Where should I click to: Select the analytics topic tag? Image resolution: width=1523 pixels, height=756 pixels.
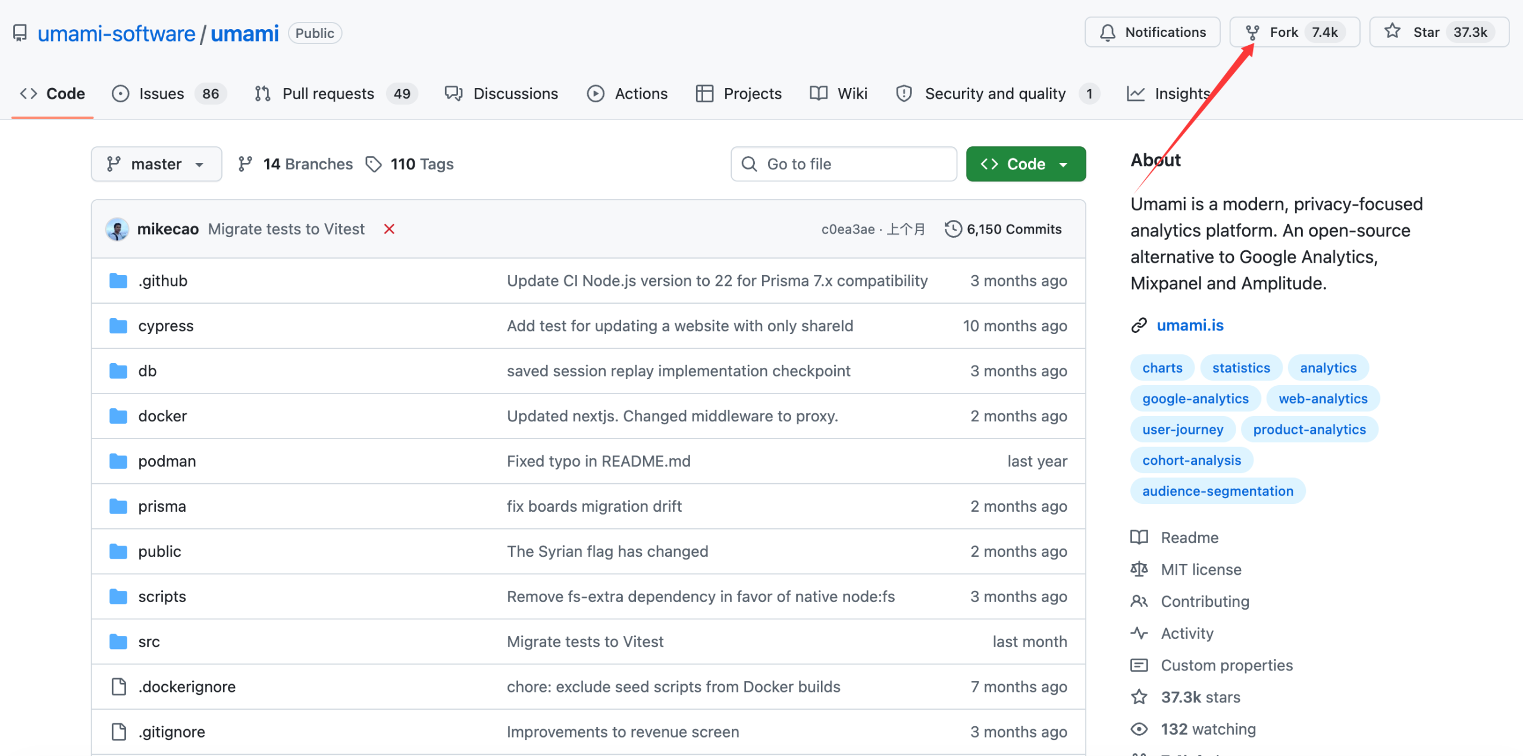tap(1328, 368)
